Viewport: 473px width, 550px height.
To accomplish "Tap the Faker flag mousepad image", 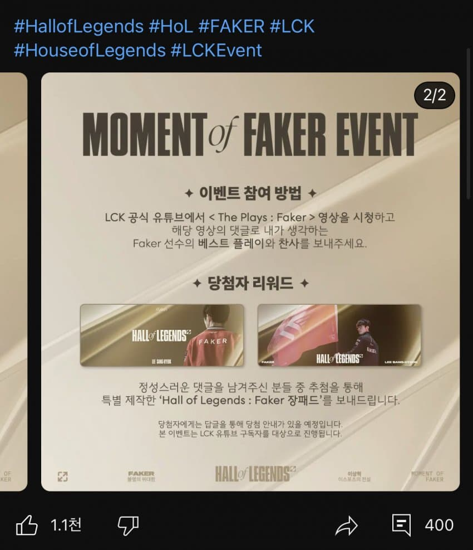I will [x=339, y=335].
